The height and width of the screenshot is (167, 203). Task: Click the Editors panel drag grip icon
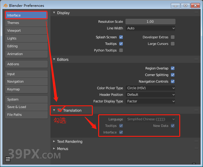(x=196, y=60)
